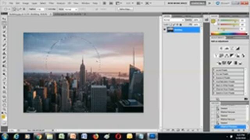Select the Zoom tool in the toolbox
Screen dimensions: 250x140
pyautogui.click(x=4, y=109)
